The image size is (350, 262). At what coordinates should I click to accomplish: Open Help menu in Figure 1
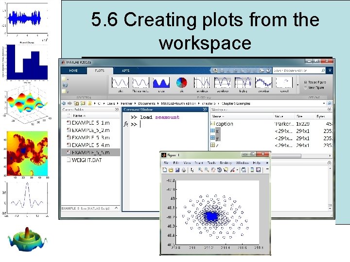[x=257, y=163]
